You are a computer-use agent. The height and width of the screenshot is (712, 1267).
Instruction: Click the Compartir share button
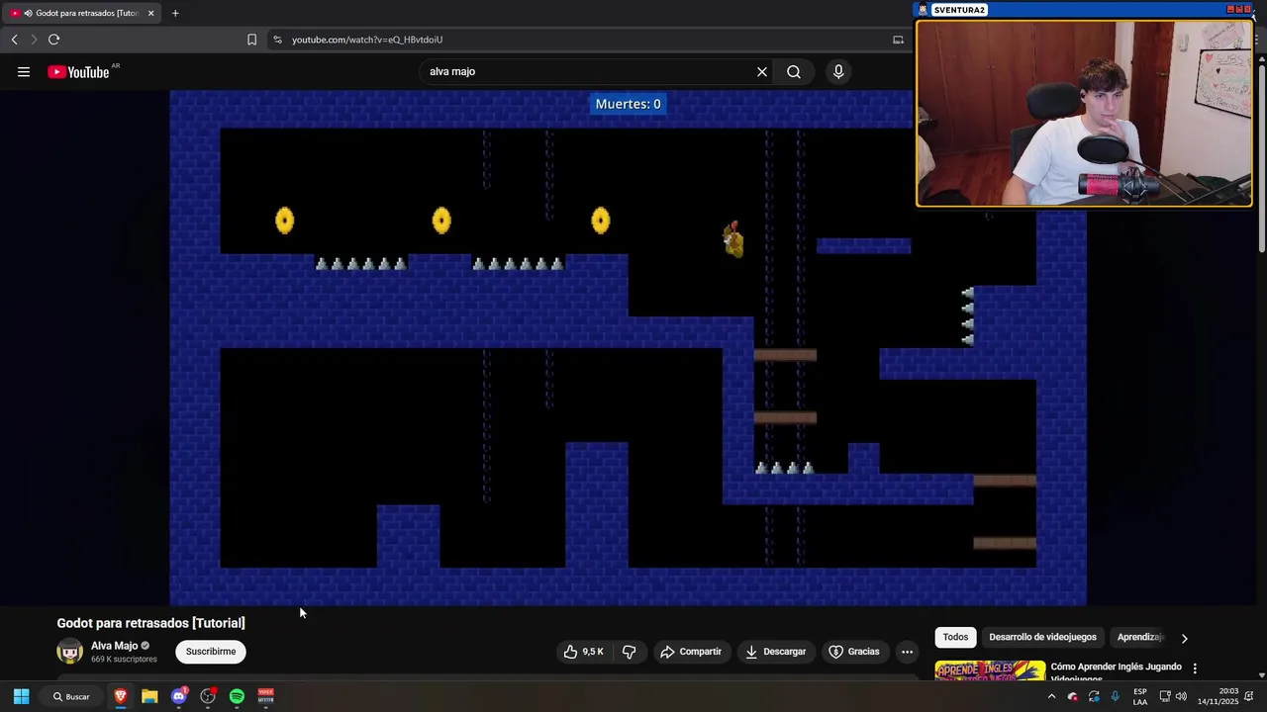[691, 652]
